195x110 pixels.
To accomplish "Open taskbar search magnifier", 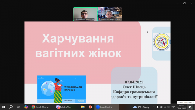I will click(x=11, y=107).
